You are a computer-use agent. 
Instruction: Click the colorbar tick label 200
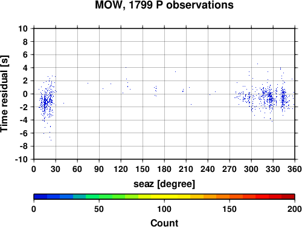(295, 209)
